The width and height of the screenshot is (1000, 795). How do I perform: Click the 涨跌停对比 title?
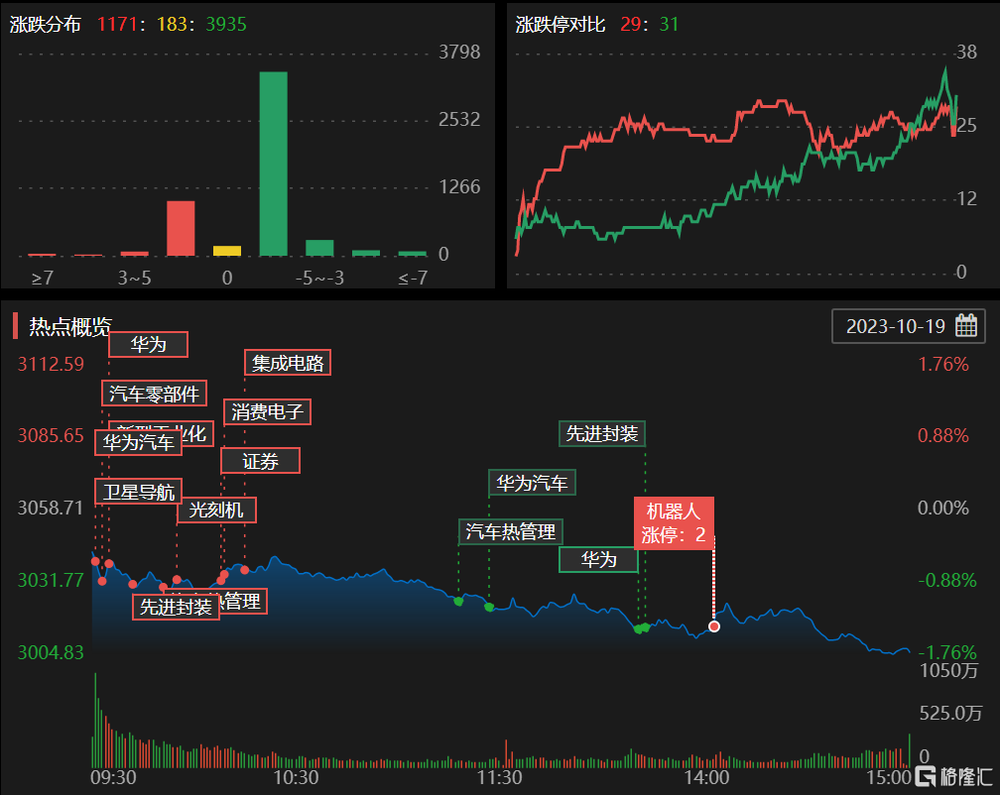(x=560, y=24)
